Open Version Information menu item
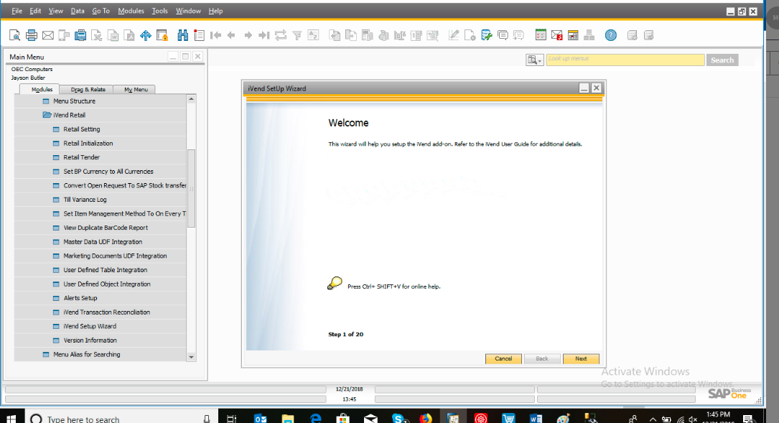This screenshot has height=423, width=779. [90, 340]
